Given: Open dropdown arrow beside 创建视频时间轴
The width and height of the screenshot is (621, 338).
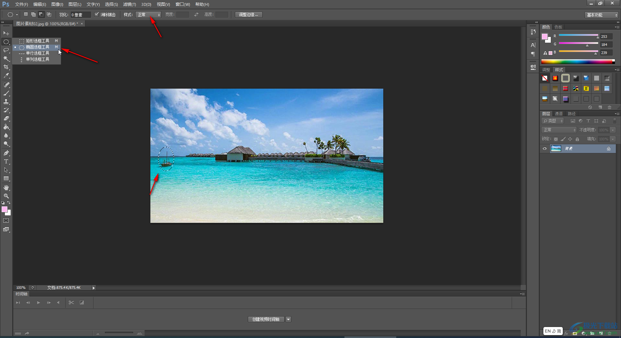Looking at the screenshot, I should (x=289, y=320).
